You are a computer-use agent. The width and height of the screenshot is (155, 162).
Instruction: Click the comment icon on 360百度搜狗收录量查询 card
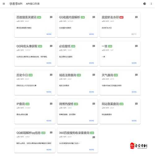[x=94, y=137]
